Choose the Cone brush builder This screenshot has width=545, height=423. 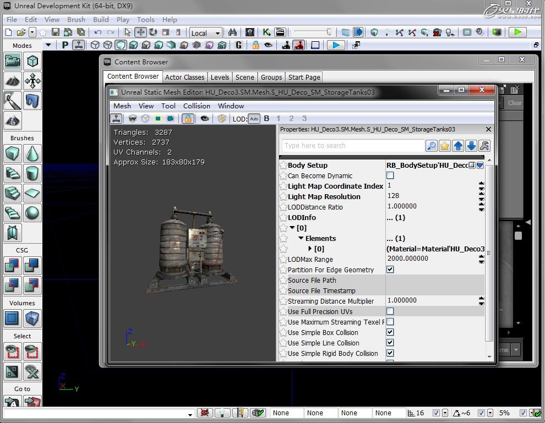tap(32, 153)
